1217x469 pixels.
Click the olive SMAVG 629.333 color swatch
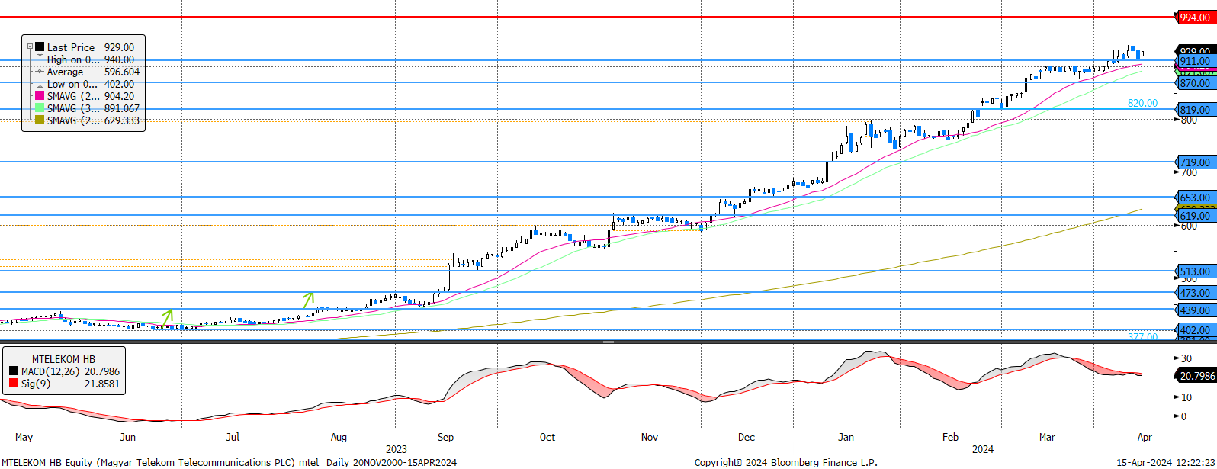click(x=40, y=120)
